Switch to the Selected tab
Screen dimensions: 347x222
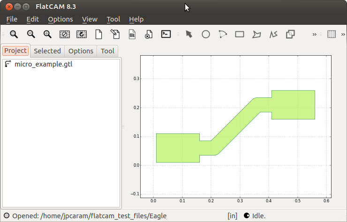(x=47, y=51)
